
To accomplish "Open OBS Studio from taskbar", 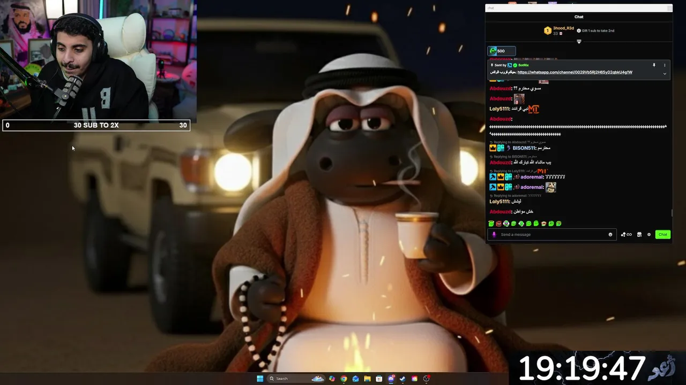I will click(x=427, y=379).
